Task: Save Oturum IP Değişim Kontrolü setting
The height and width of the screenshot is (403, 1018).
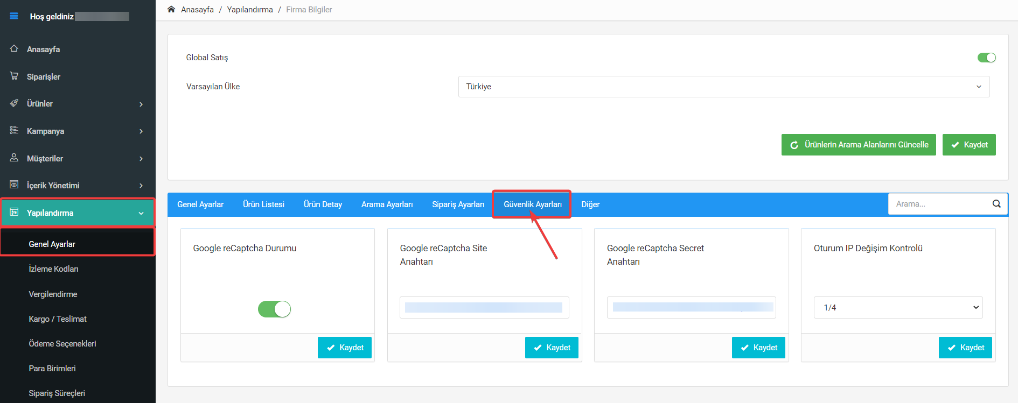Action: [965, 348]
